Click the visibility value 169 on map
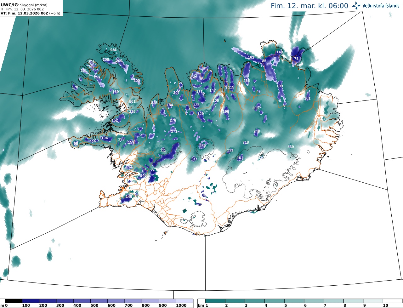The image size is (403, 308). [x=116, y=92]
